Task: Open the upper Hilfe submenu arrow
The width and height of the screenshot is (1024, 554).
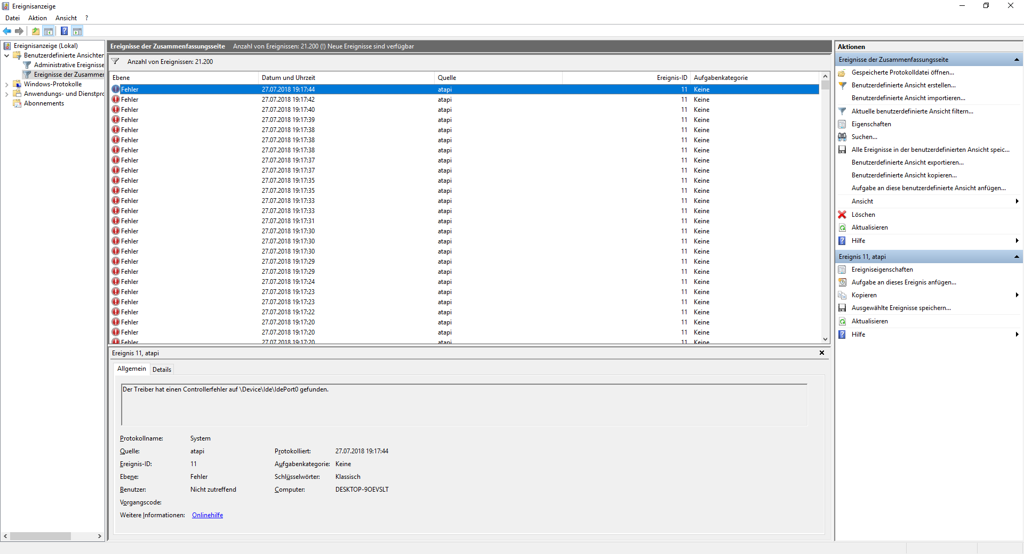Action: click(x=1017, y=241)
